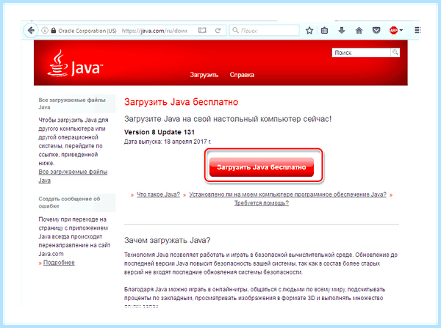The height and width of the screenshot is (328, 441).
Task: Click the padlock security icon
Action: [54, 30]
